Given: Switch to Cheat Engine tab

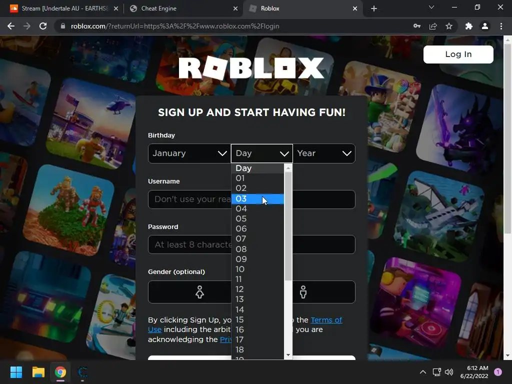Looking at the screenshot, I should point(183,8).
